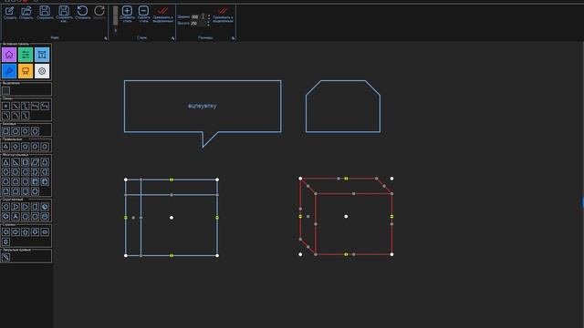Screen dimensions: 584x328
Task: Click the greyed-out Redo arrow icon
Action: coord(99,11)
